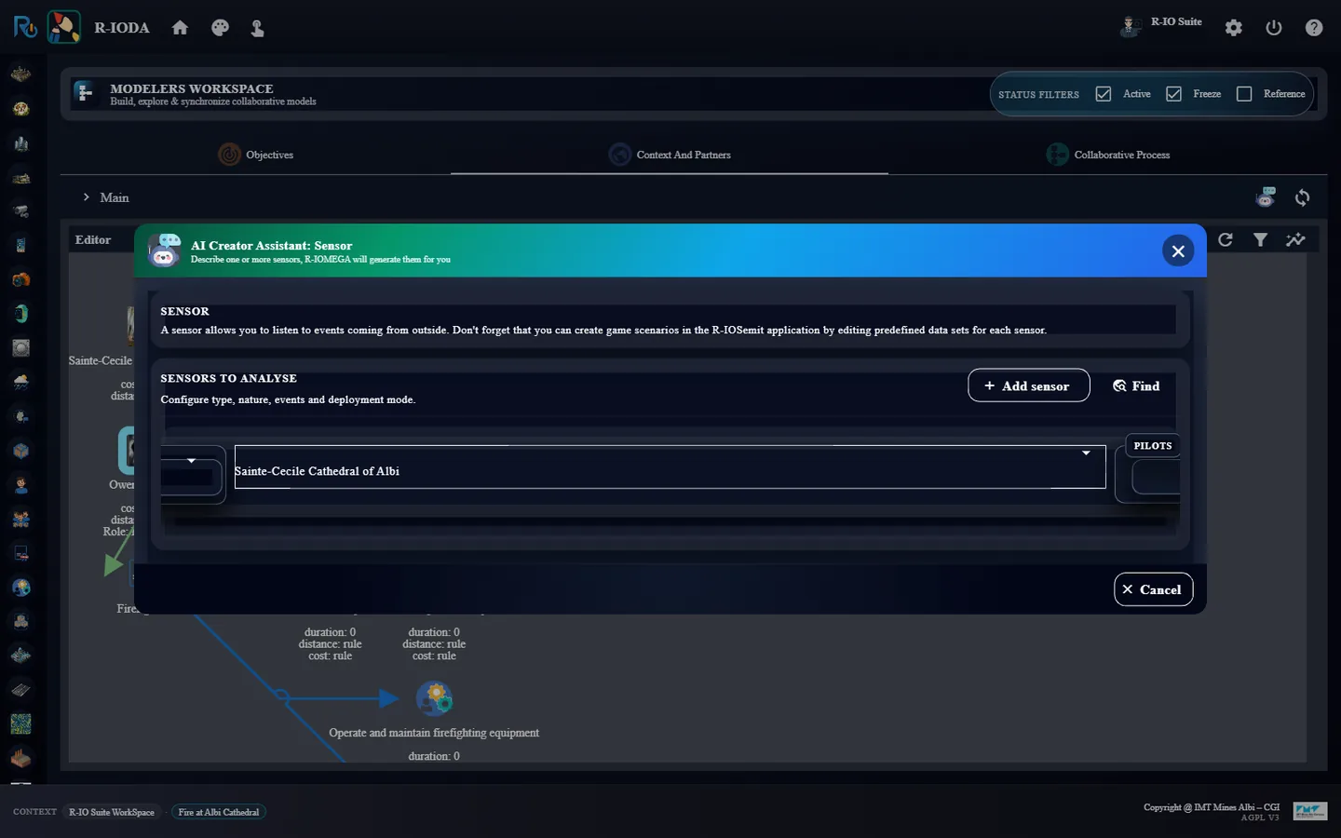
Task: Go to the home page icon
Action: (x=180, y=28)
